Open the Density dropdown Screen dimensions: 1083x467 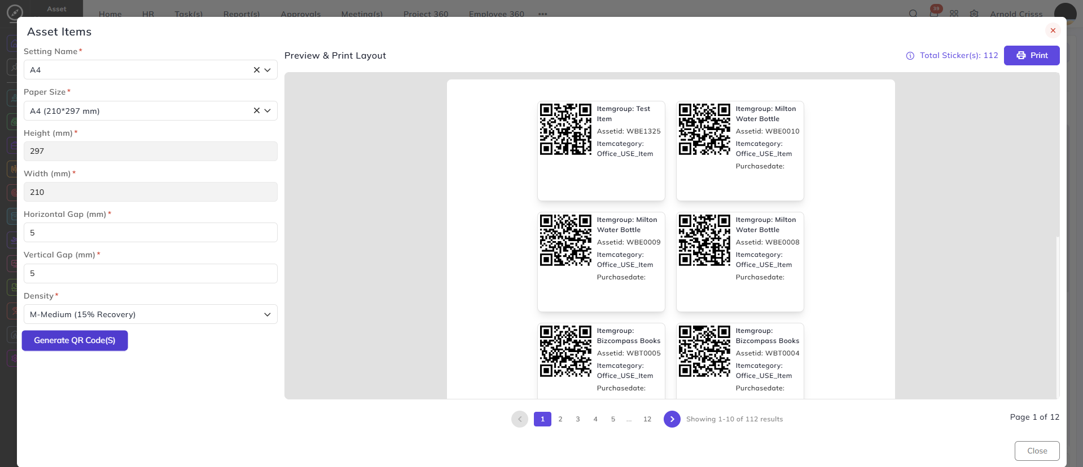click(151, 314)
